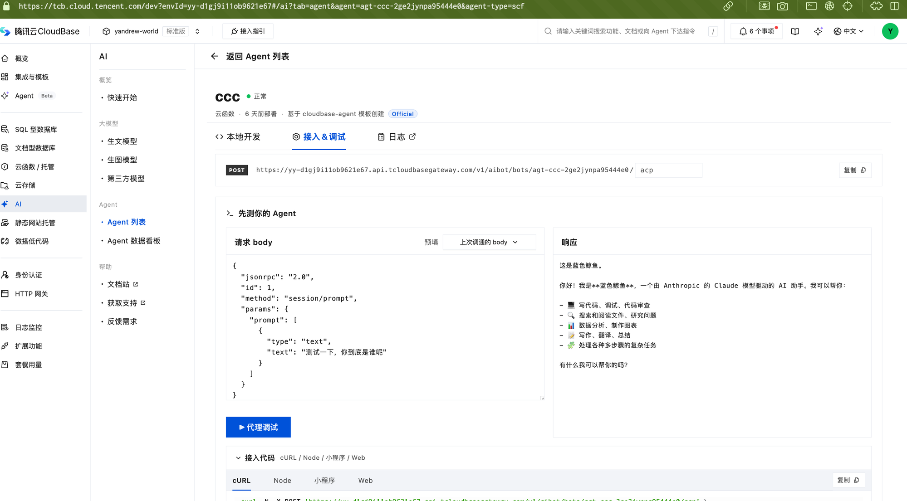Open the notification bell showing 6 items
907x501 pixels.
tap(757, 31)
